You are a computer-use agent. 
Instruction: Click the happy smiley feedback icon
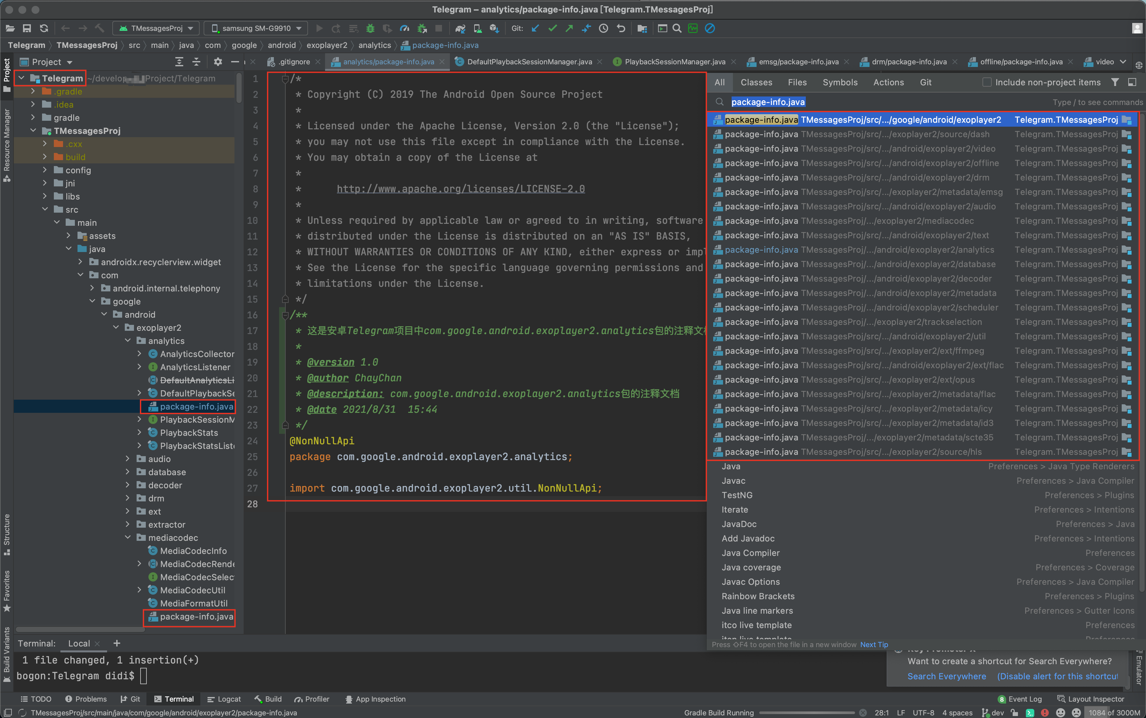[1061, 712]
